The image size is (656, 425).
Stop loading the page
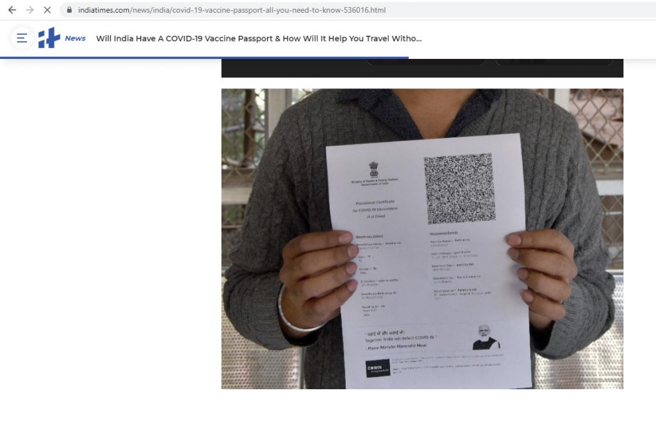(47, 10)
